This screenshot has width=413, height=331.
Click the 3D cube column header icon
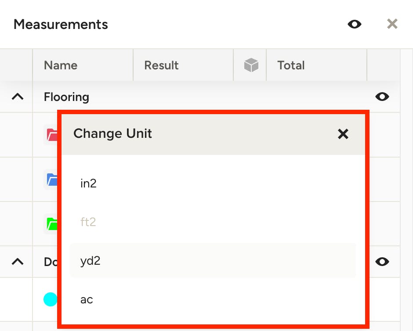pos(251,65)
